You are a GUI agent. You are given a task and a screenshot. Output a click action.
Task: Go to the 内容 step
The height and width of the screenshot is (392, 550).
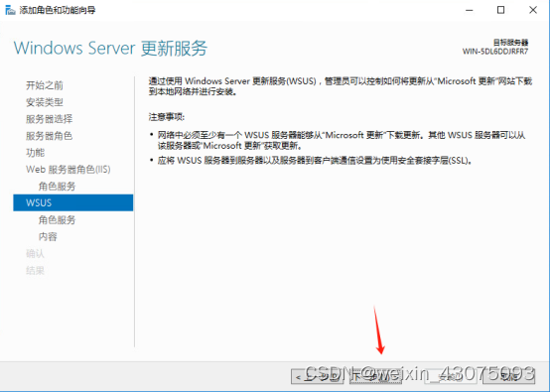point(48,236)
